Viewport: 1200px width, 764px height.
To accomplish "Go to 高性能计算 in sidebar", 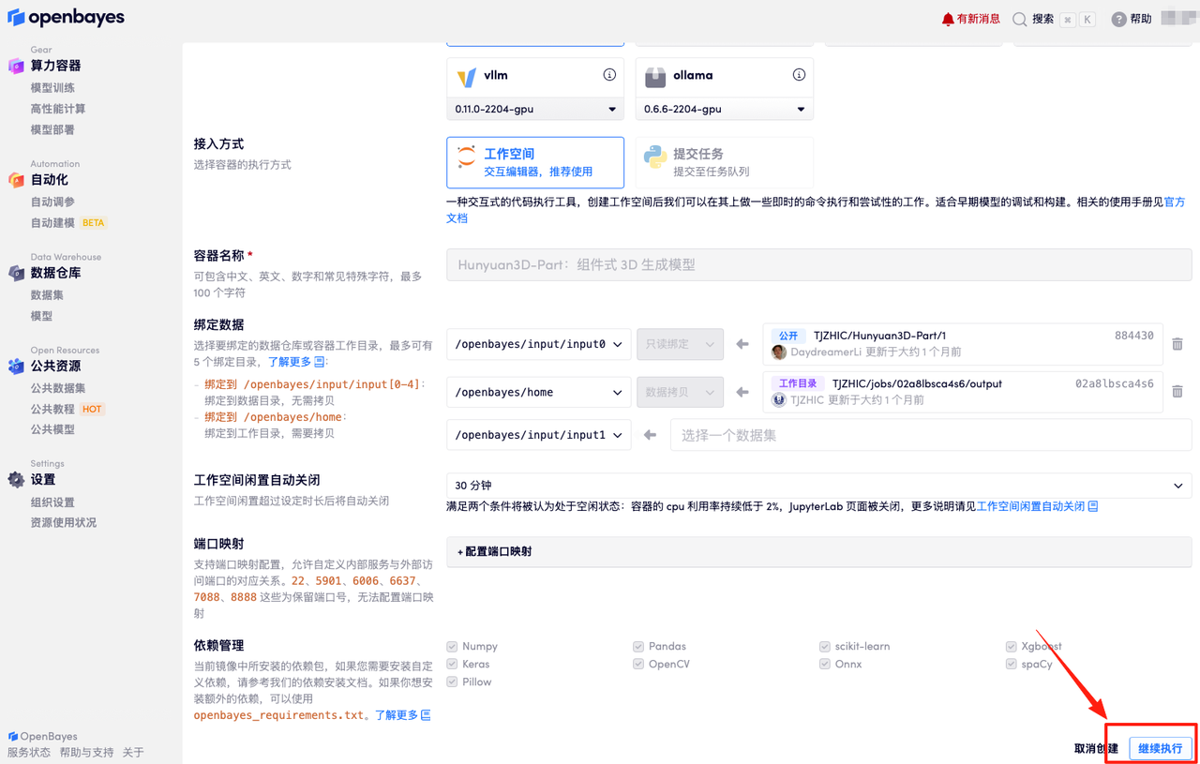I will click(58, 109).
